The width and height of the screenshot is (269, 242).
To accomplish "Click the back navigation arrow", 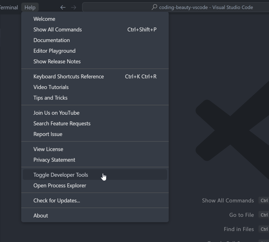I will coord(63,7).
